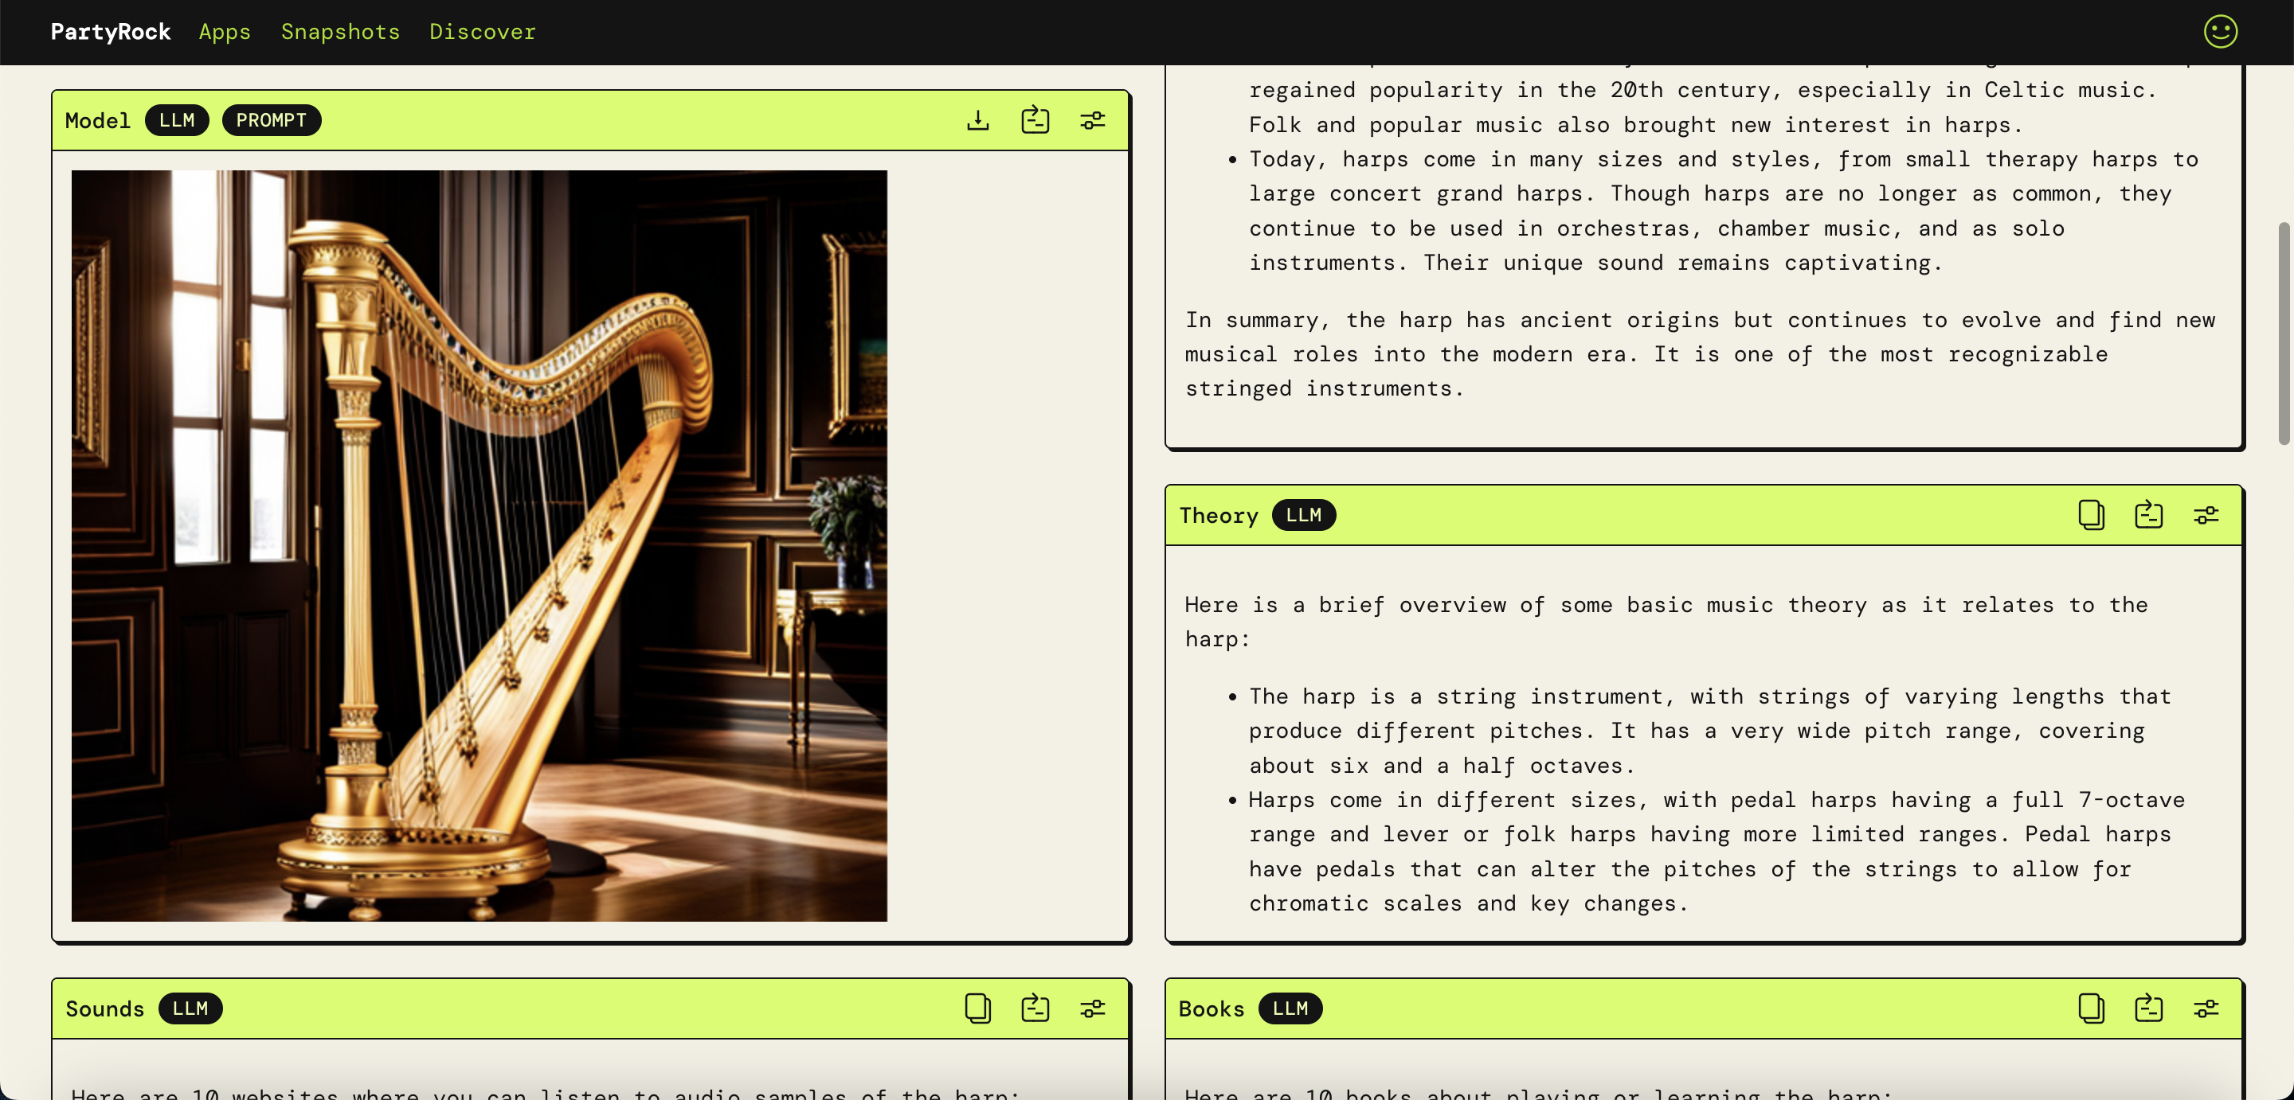
Task: Click the PartyRock home logo
Action: click(x=111, y=32)
